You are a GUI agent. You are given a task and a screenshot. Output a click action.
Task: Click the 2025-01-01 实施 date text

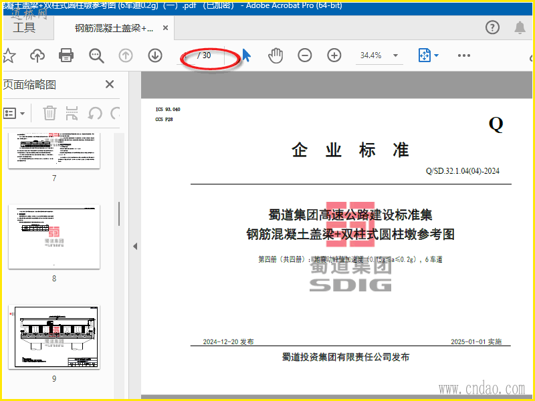[476, 342]
